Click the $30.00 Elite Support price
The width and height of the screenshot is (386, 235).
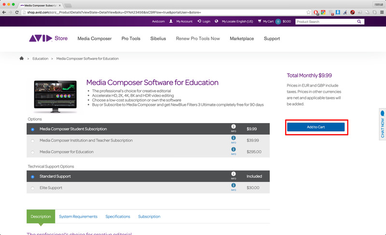tap(253, 187)
